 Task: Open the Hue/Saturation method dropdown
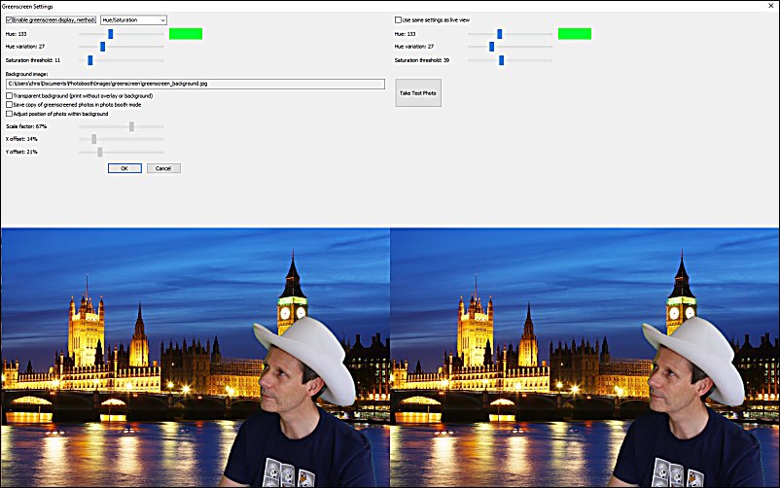coord(133,19)
